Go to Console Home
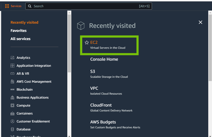The height and width of the screenshot is (137, 212). click(104, 59)
